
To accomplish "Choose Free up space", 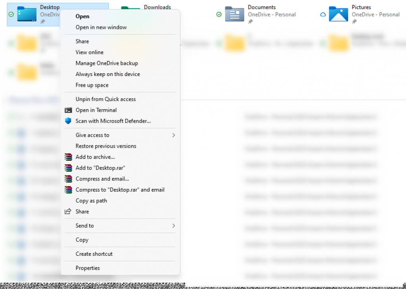I will [x=92, y=85].
